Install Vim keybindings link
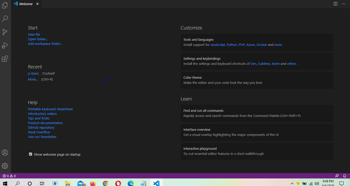The height and width of the screenshot is (186, 350). pyautogui.click(x=253, y=64)
